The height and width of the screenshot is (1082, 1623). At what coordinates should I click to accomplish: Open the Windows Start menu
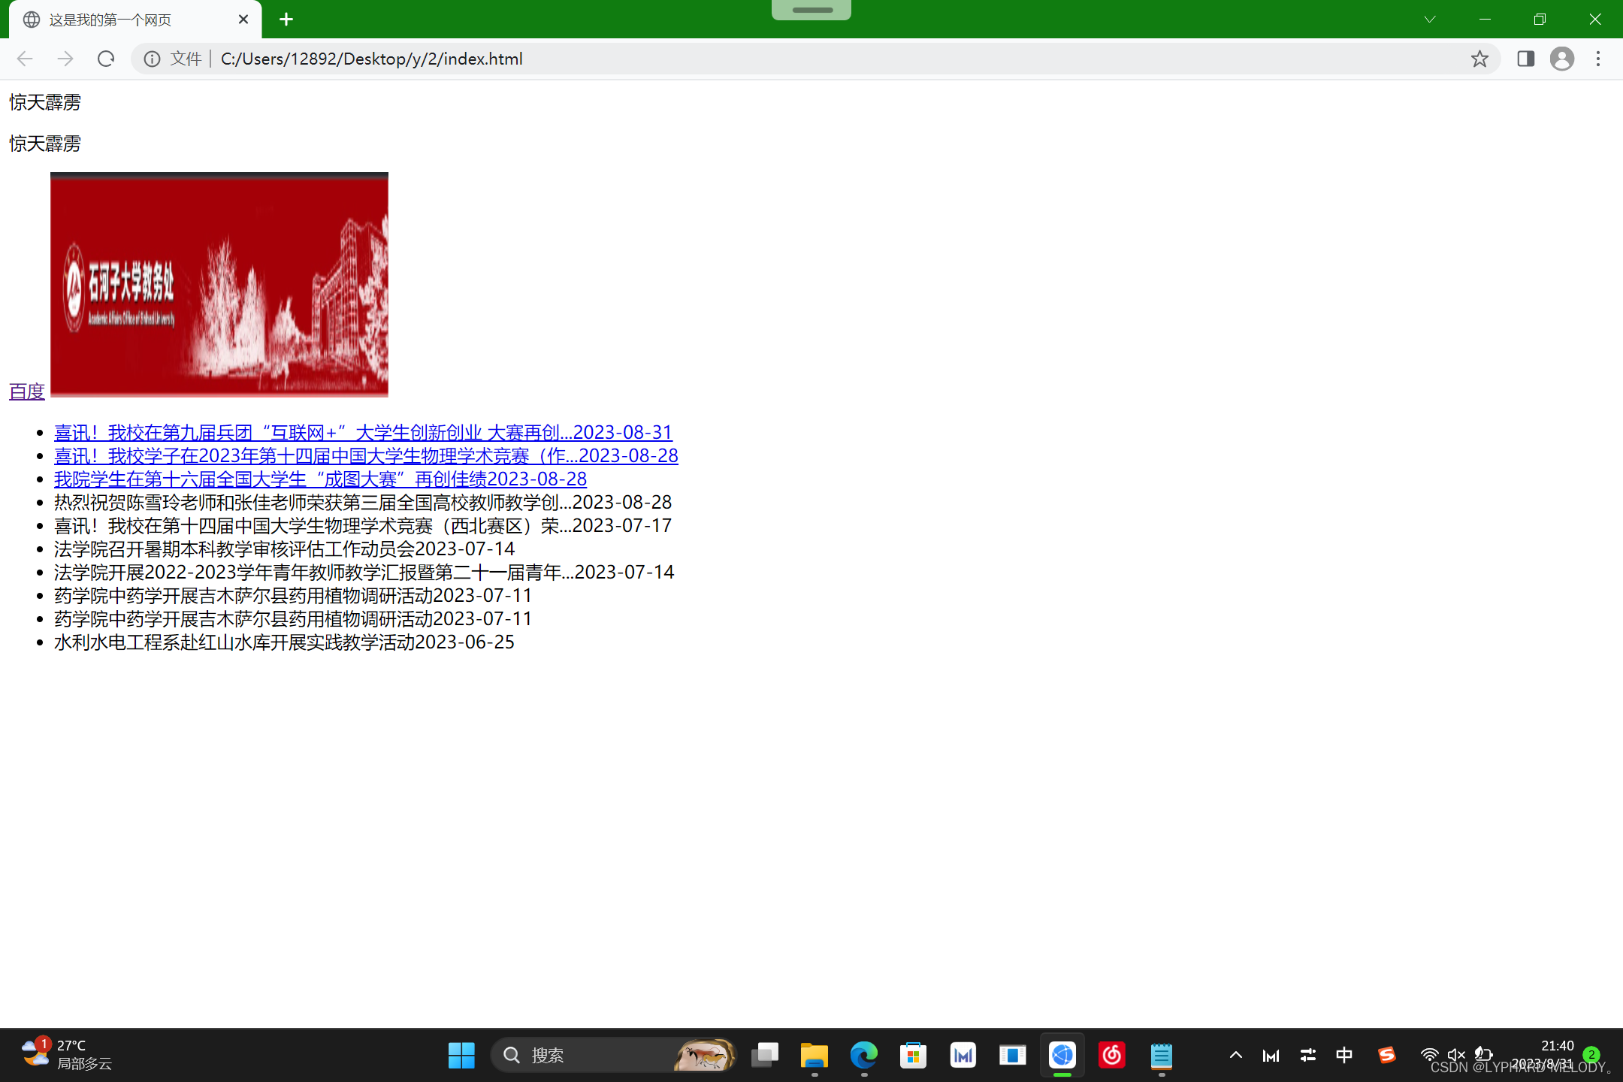click(x=461, y=1055)
